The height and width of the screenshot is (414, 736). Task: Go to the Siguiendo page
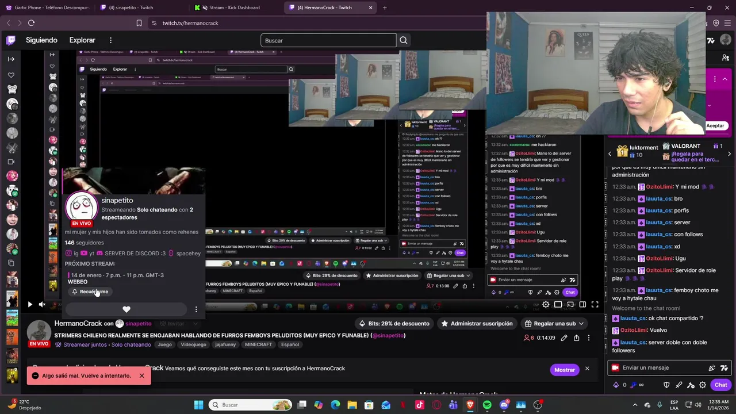41,40
